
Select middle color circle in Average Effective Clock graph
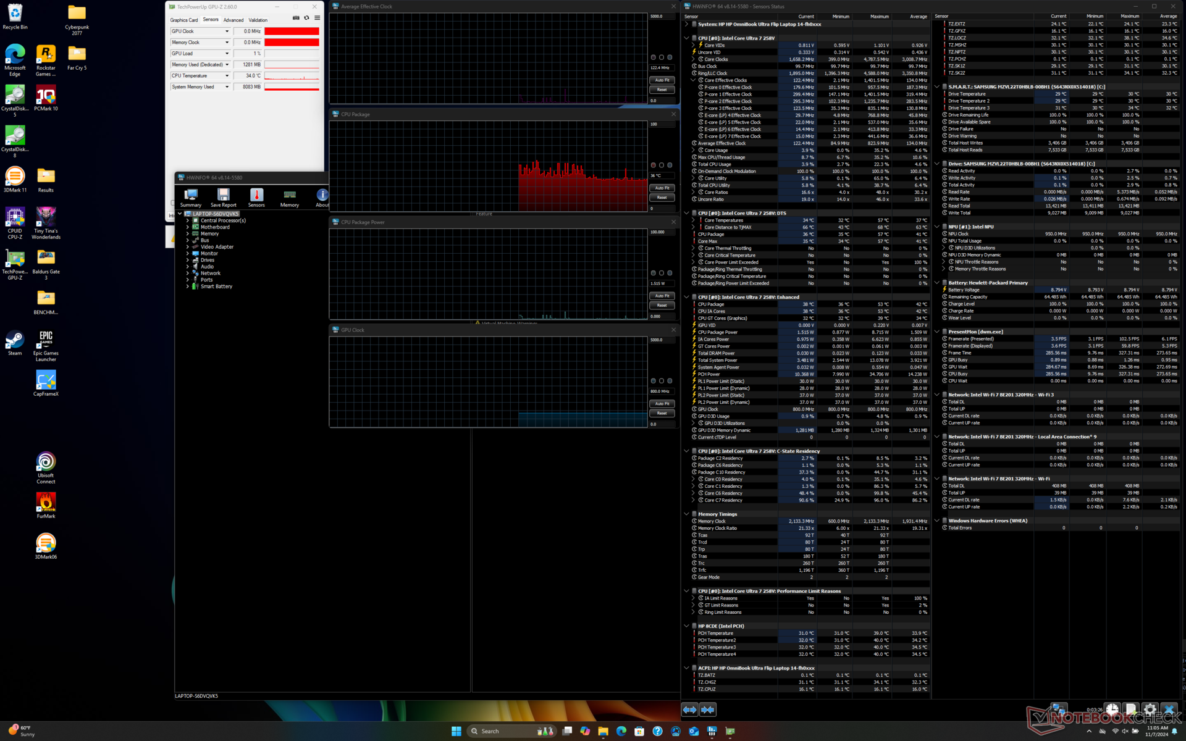662,57
